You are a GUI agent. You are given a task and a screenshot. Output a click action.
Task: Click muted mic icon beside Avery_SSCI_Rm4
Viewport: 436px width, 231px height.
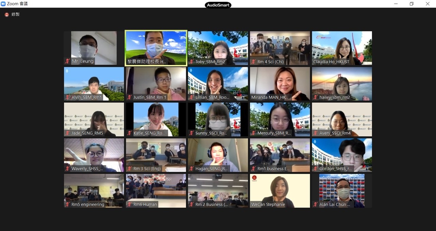(x=315, y=133)
